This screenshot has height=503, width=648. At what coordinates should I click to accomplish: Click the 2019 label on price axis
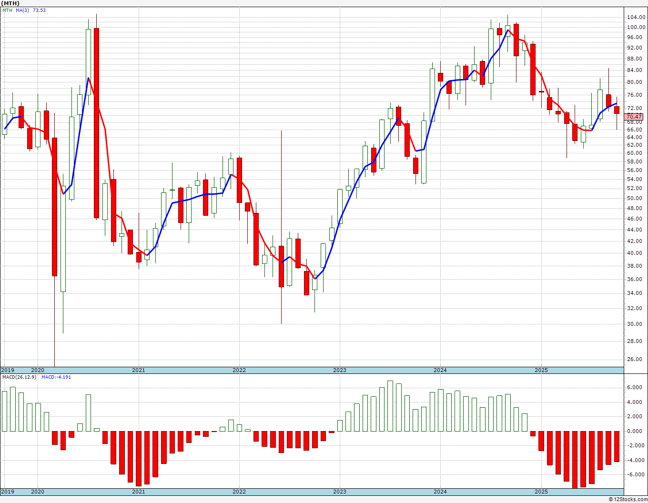[x=8, y=370]
